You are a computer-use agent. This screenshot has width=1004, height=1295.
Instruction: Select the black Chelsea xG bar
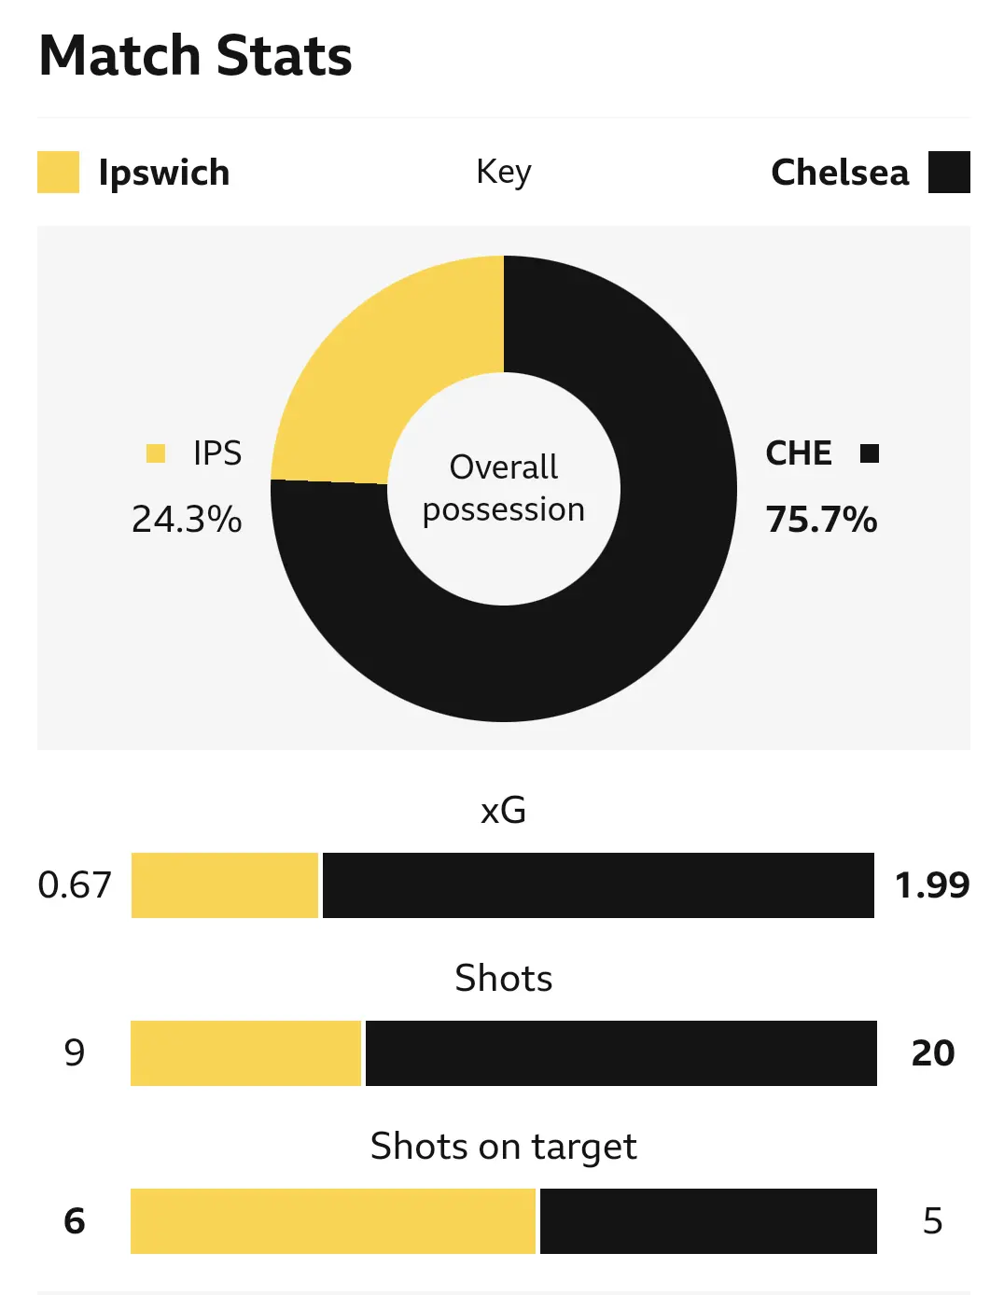point(598,885)
